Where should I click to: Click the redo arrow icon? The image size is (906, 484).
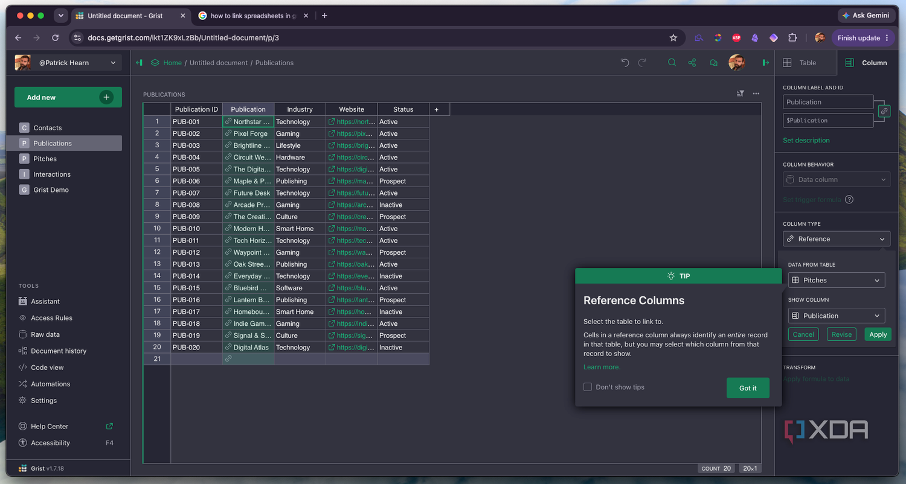pyautogui.click(x=642, y=63)
